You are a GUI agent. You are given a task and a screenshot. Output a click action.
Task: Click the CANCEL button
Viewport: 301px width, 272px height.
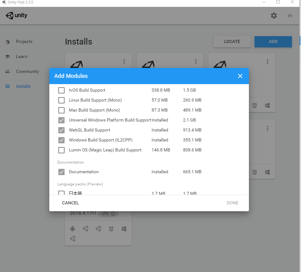(x=70, y=203)
